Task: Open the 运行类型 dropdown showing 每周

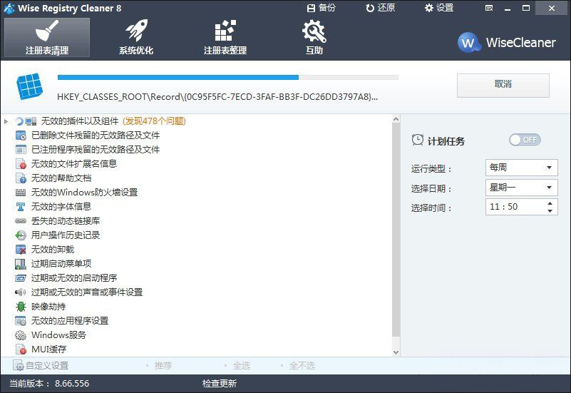Action: [521, 168]
